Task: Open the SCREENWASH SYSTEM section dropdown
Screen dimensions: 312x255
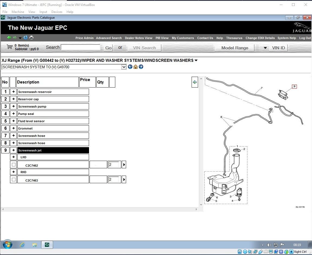Action: pyautogui.click(x=124, y=67)
